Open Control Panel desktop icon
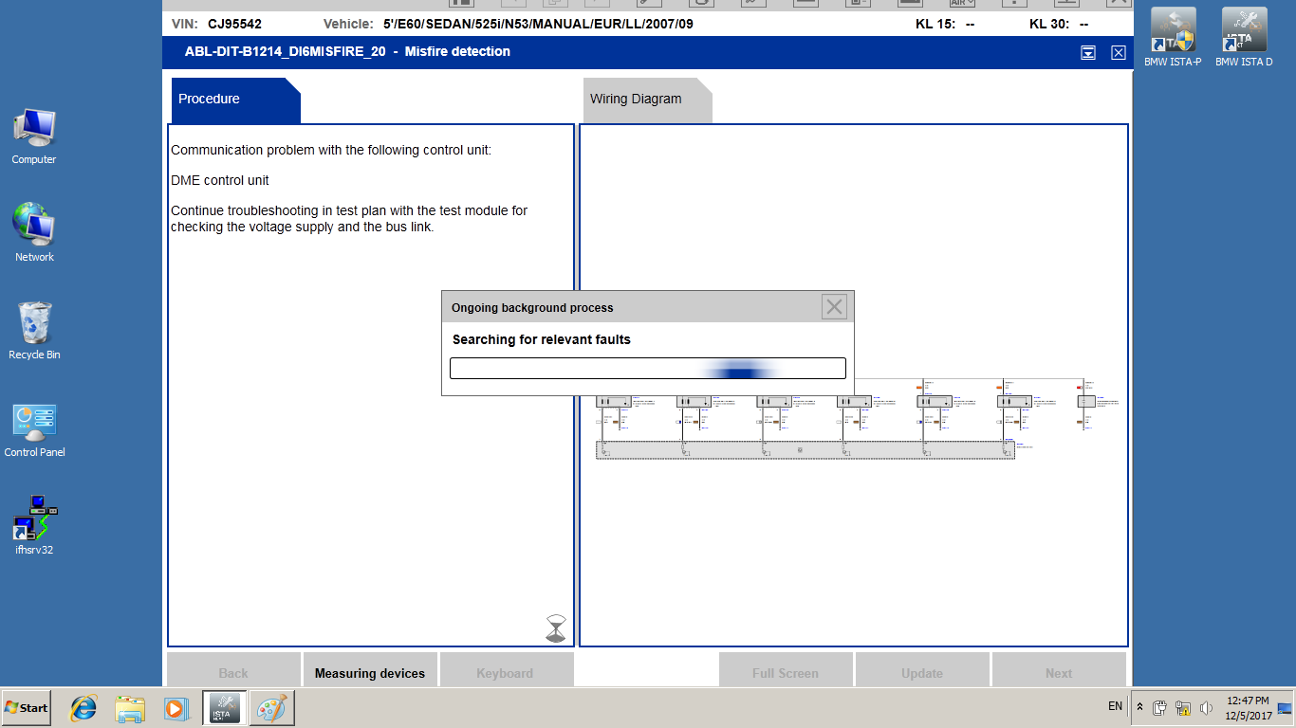The image size is (1296, 728). [34, 428]
